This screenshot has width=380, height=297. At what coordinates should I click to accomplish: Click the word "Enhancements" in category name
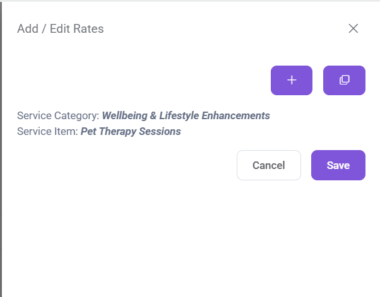235,116
